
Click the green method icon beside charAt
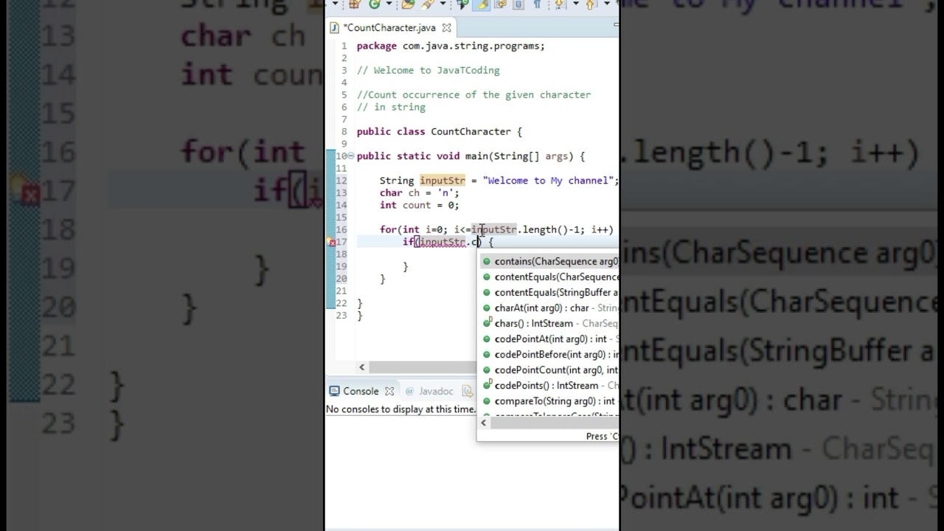(487, 308)
